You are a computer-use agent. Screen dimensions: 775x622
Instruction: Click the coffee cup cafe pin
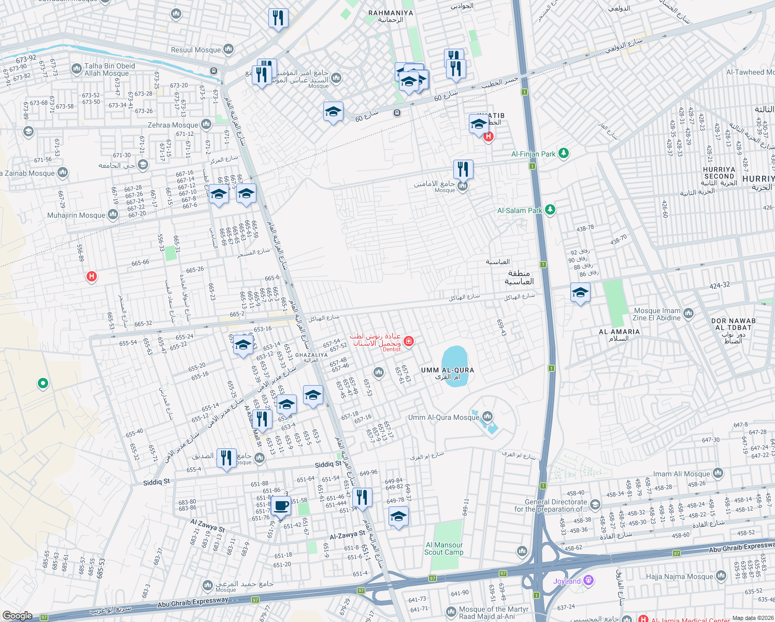click(x=281, y=507)
